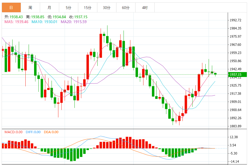Screen dimensions: 249x165
Task: Click the 1984.35 price axis label
Action: pyautogui.click(x=236, y=28)
